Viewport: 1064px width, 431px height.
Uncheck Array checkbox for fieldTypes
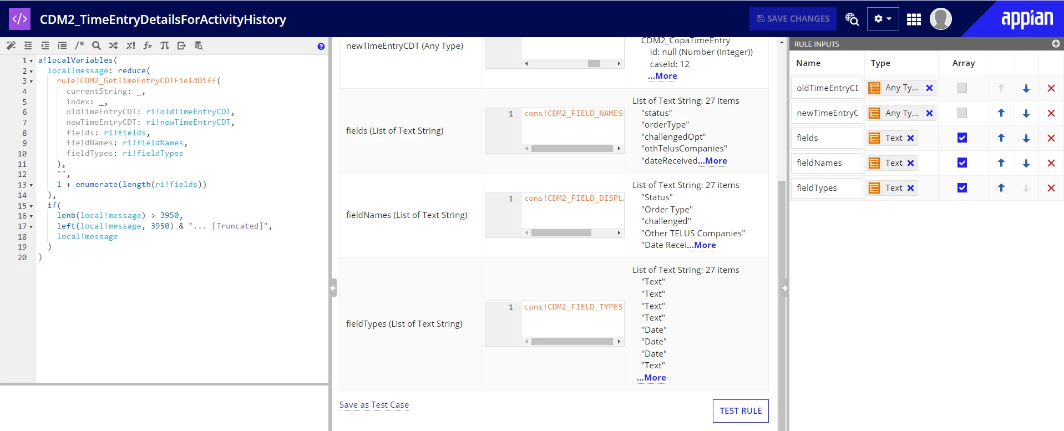(962, 187)
